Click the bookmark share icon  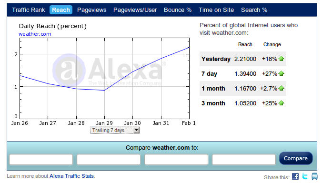pos(314,176)
